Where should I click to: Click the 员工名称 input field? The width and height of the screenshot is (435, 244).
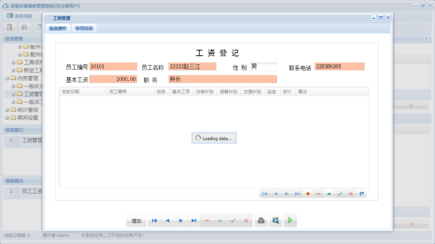tap(192, 66)
